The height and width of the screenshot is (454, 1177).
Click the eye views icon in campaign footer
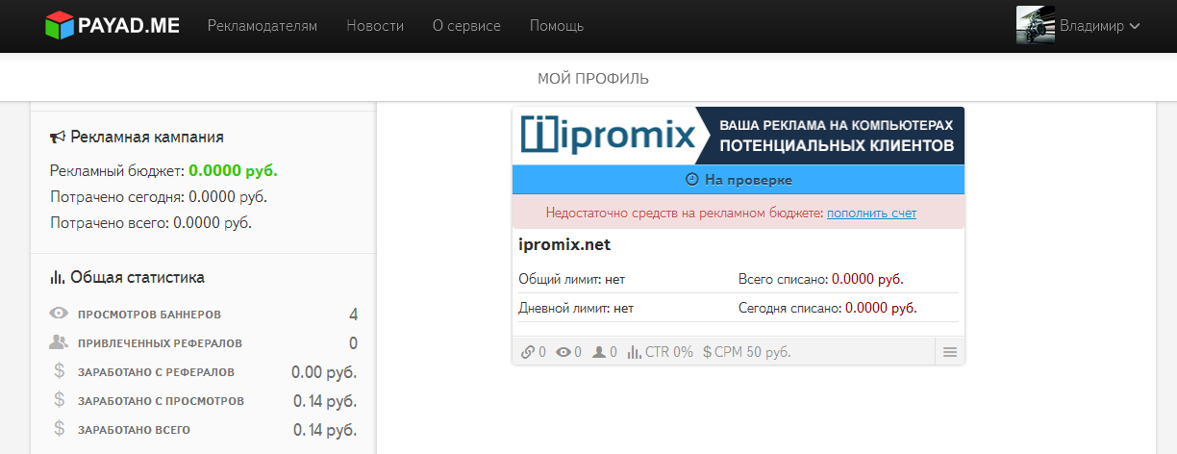pos(563,352)
